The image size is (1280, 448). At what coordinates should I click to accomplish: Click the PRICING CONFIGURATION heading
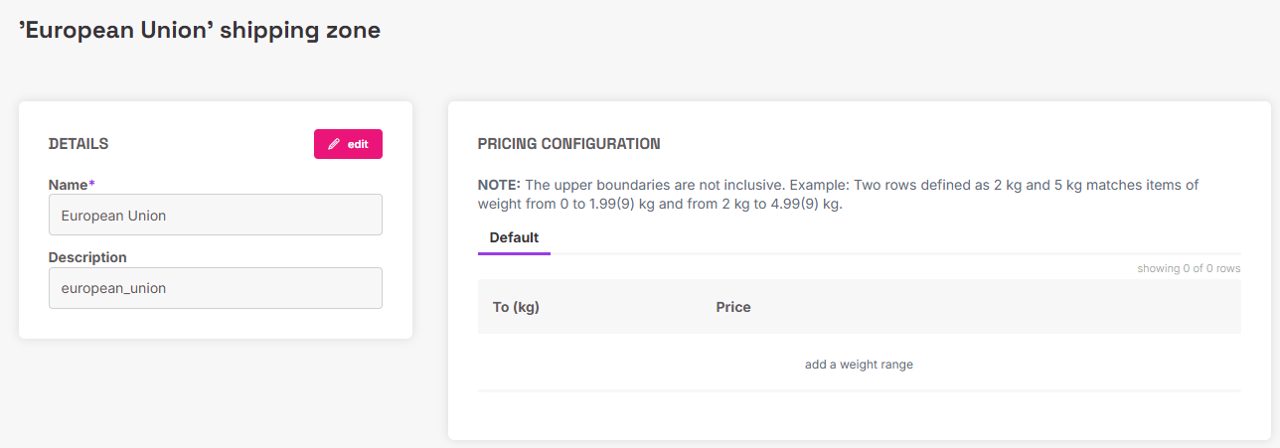(x=568, y=144)
